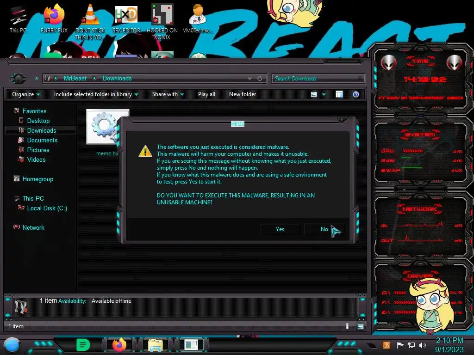Open the VM0Technic desktop shortcut
The image size is (474, 355).
[x=198, y=18]
